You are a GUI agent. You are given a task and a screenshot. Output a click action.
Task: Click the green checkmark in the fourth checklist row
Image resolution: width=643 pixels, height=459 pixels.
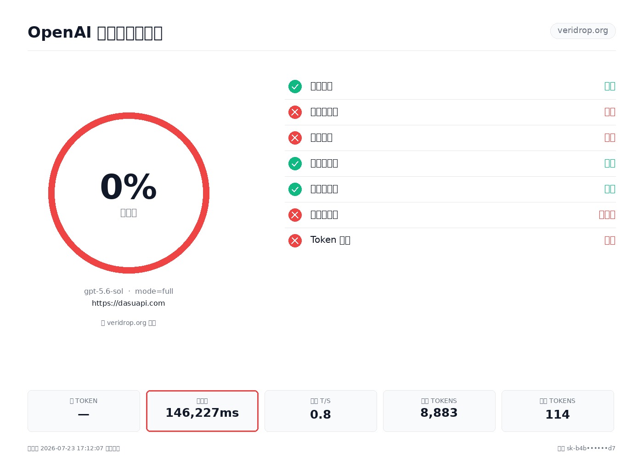[295, 163]
